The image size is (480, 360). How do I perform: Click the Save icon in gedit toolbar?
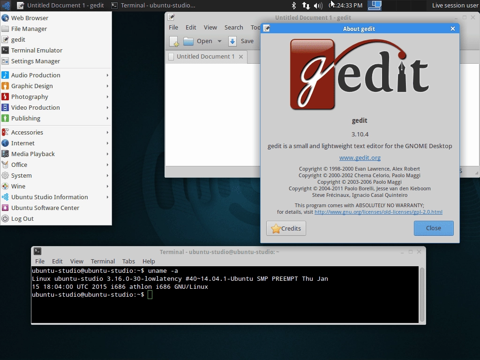pos(232,41)
